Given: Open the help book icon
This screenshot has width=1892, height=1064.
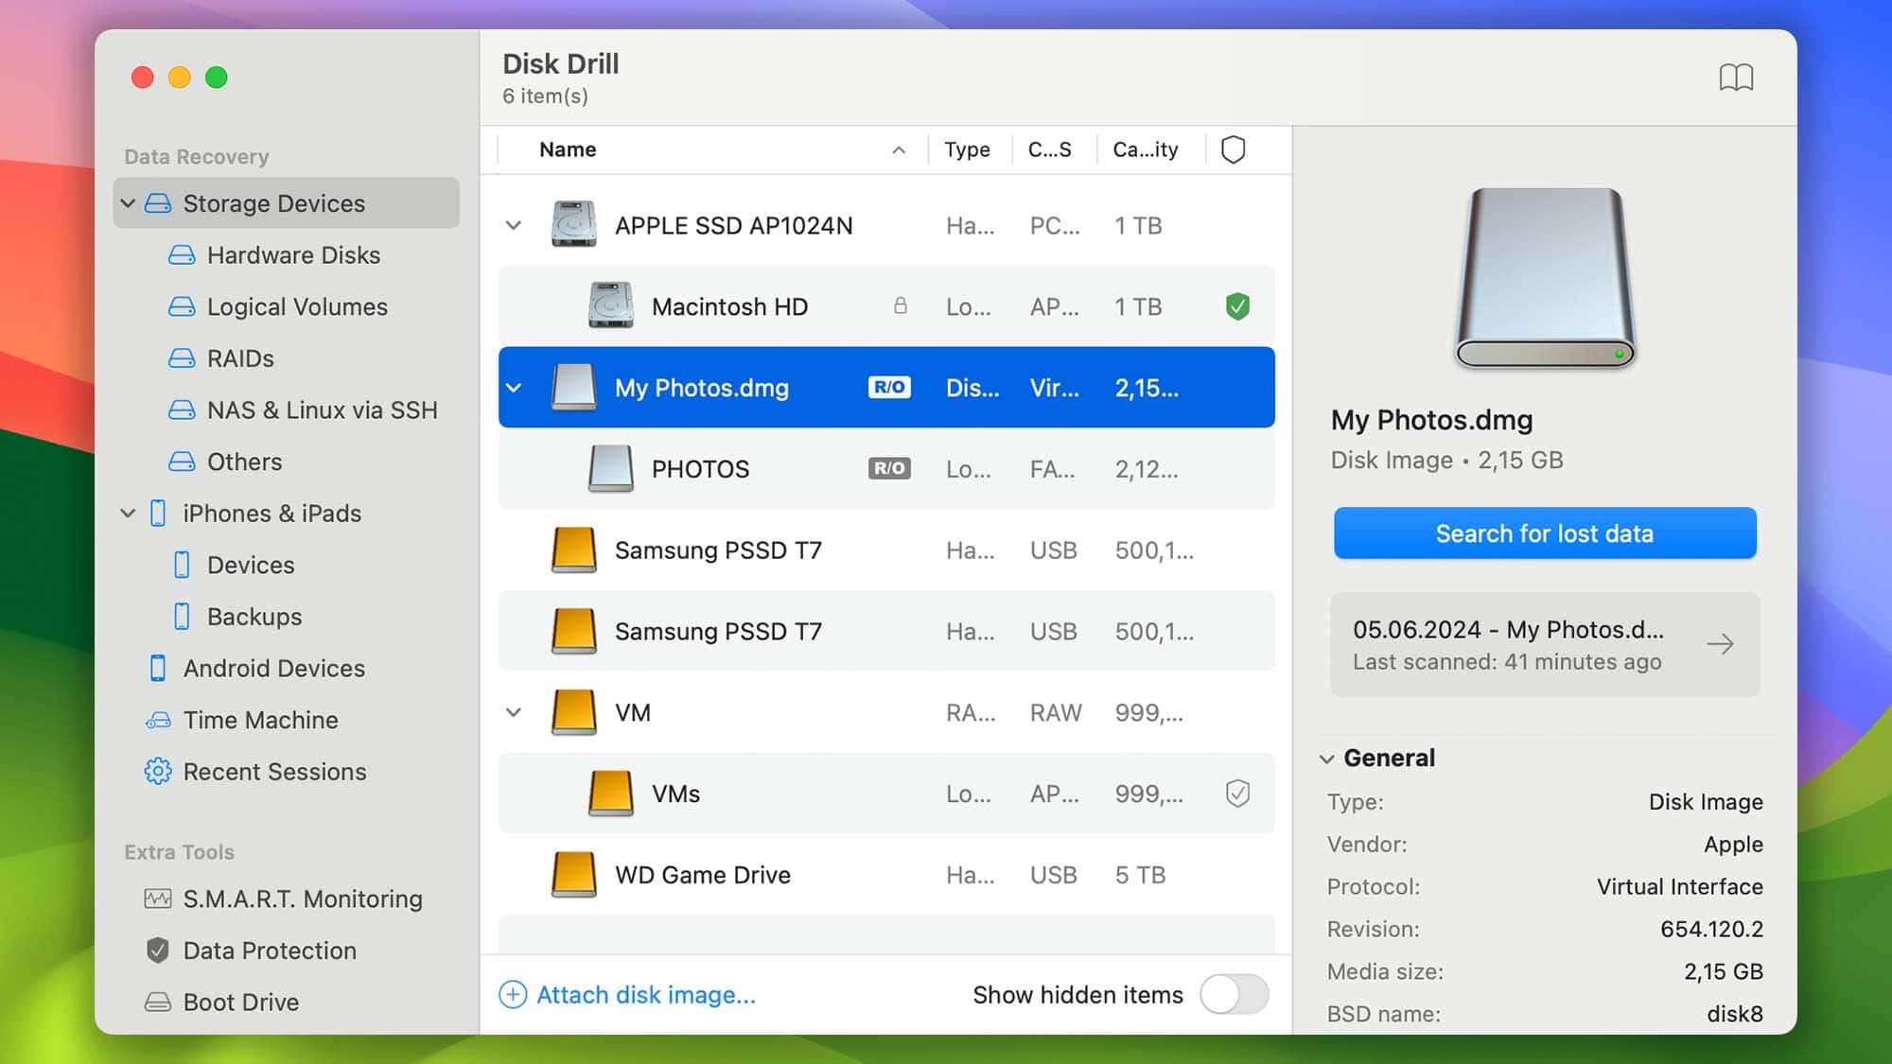Looking at the screenshot, I should click(1736, 78).
